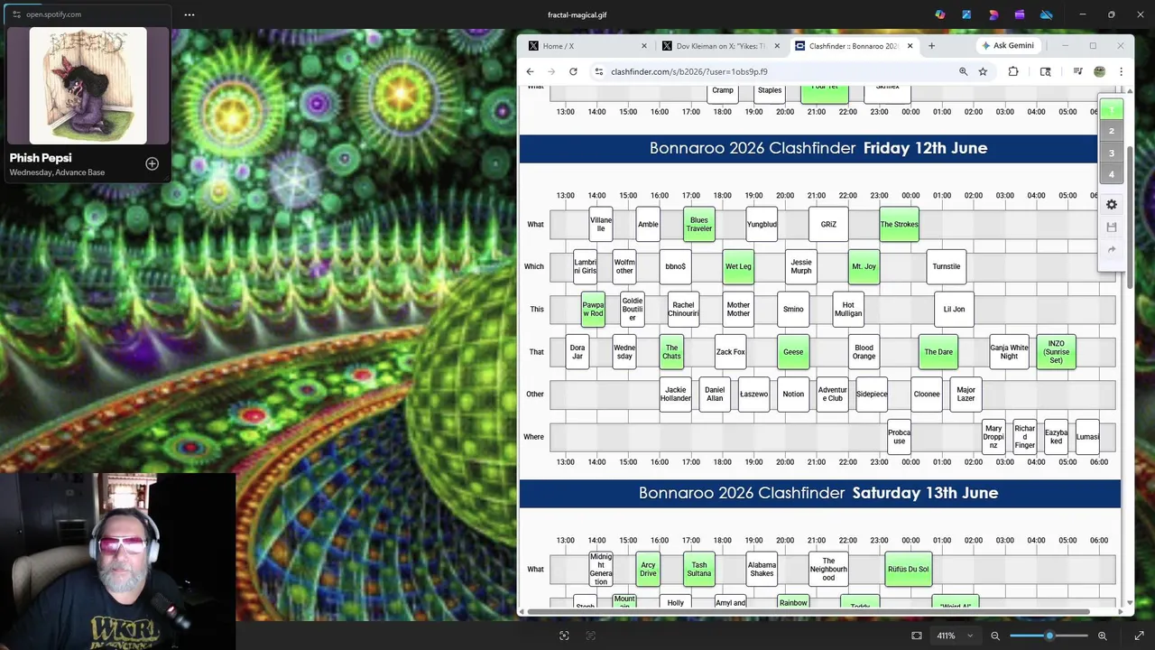Select the Turnstile act box
1155x650 pixels.
coord(947,266)
